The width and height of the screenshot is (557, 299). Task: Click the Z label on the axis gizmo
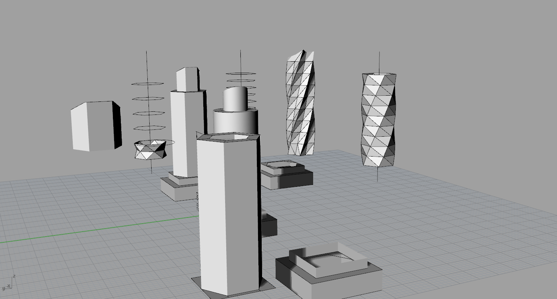[14, 276]
